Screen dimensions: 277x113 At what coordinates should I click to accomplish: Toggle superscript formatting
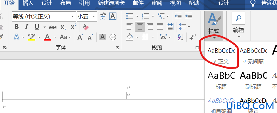coord(73,27)
